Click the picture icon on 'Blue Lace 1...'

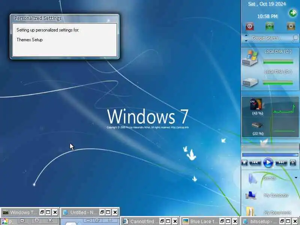pyautogui.click(x=186, y=221)
